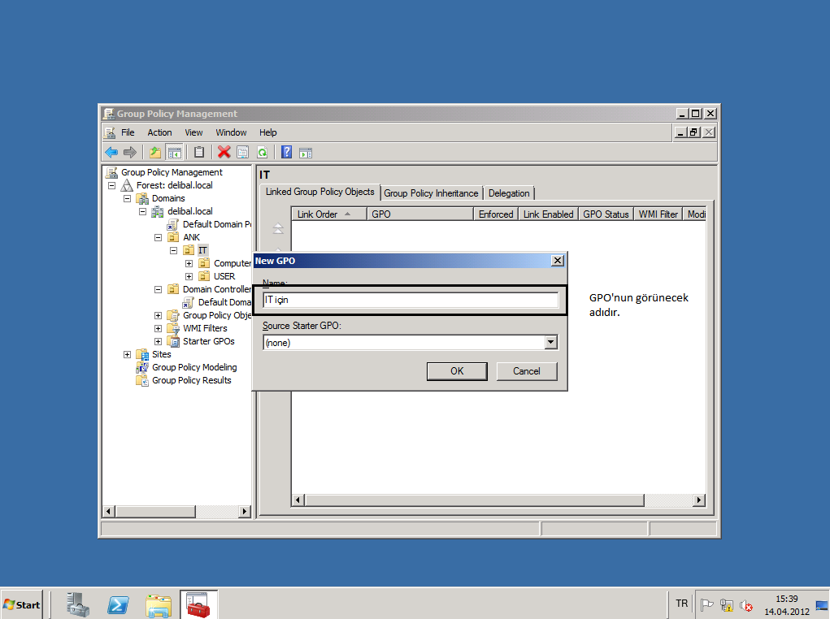Open the Source Starter GPO dropdown
Image resolution: width=830 pixels, height=619 pixels.
pyautogui.click(x=551, y=343)
